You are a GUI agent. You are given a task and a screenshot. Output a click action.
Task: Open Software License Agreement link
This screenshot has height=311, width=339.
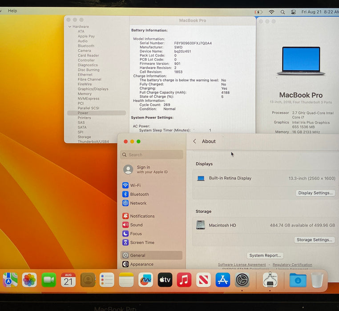(x=242, y=264)
